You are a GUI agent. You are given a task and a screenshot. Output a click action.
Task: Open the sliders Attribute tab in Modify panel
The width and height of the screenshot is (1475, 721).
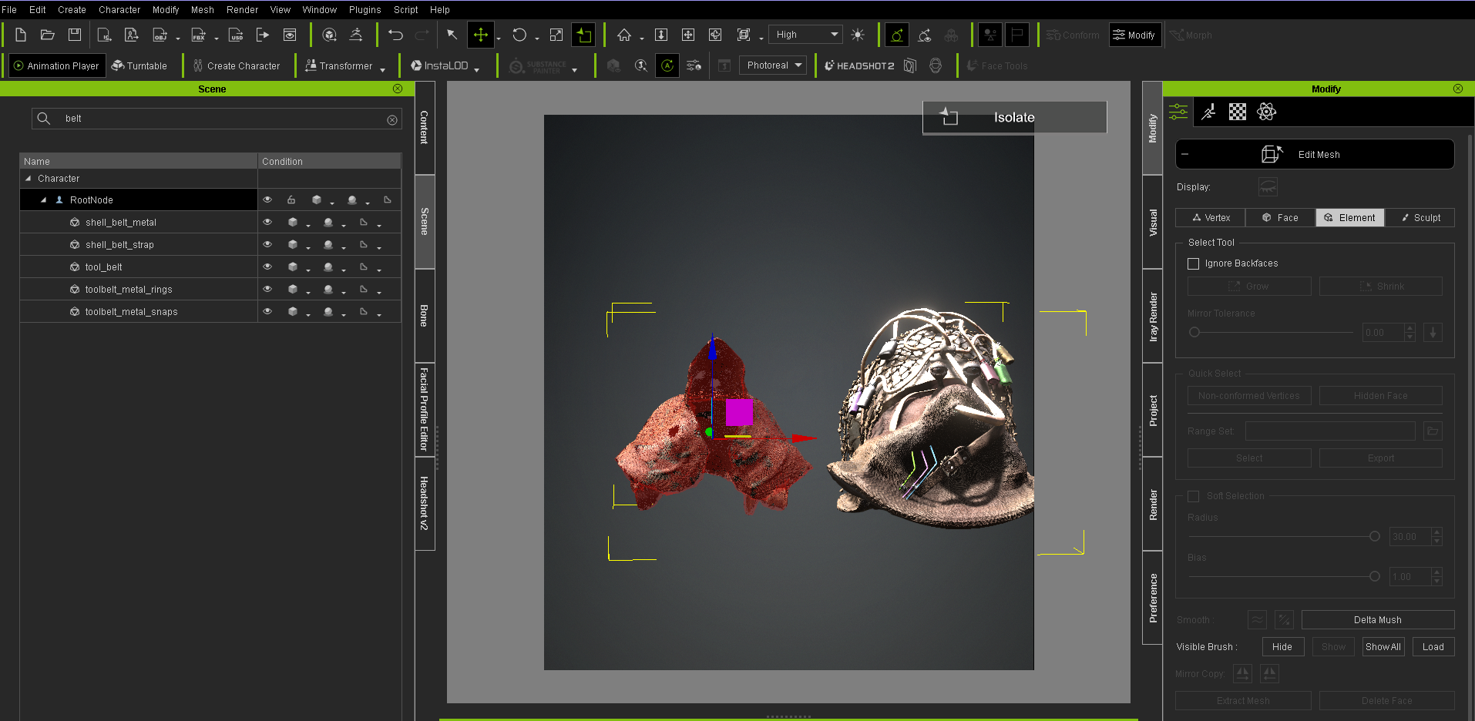pyautogui.click(x=1178, y=112)
